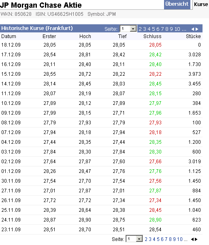Click Schluss value 28,90 for 24.11.09
Viewport: 209px width, 245px height.
(155, 219)
